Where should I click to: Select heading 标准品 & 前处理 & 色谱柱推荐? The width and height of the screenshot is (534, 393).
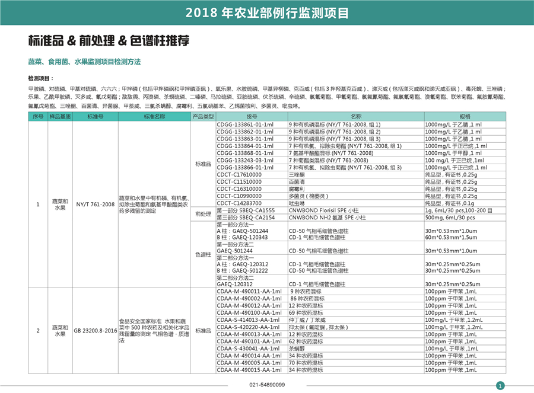click(x=109, y=40)
